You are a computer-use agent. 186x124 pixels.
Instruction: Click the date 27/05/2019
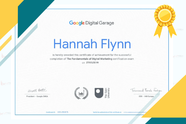pyautogui.click(x=92, y=63)
